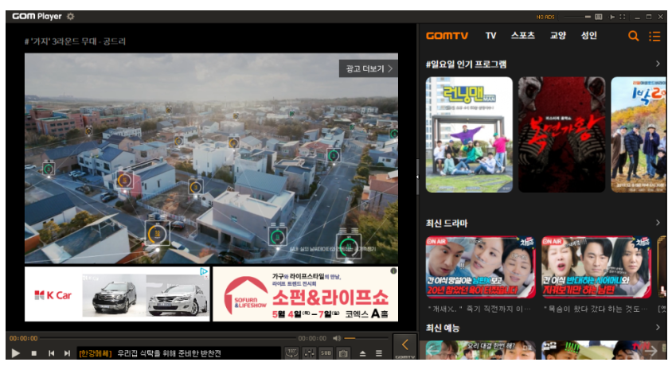Image resolution: width=672 pixels, height=366 pixels.
Task: Open a file with the eject icon
Action: click(x=362, y=353)
